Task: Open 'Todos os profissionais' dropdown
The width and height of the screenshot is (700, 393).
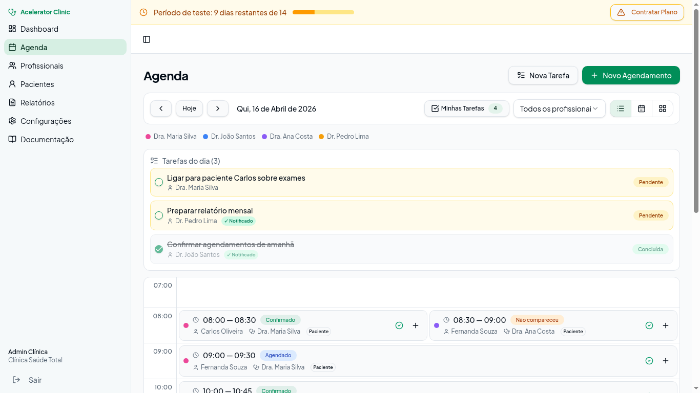Action: pos(559,108)
